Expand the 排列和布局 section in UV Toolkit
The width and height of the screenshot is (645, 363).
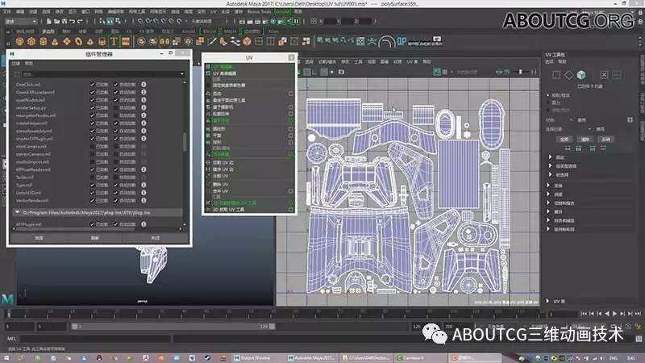coord(548,229)
